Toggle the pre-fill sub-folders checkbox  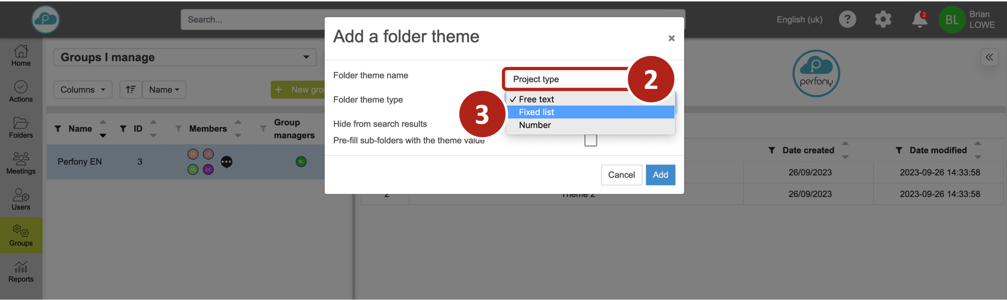590,140
